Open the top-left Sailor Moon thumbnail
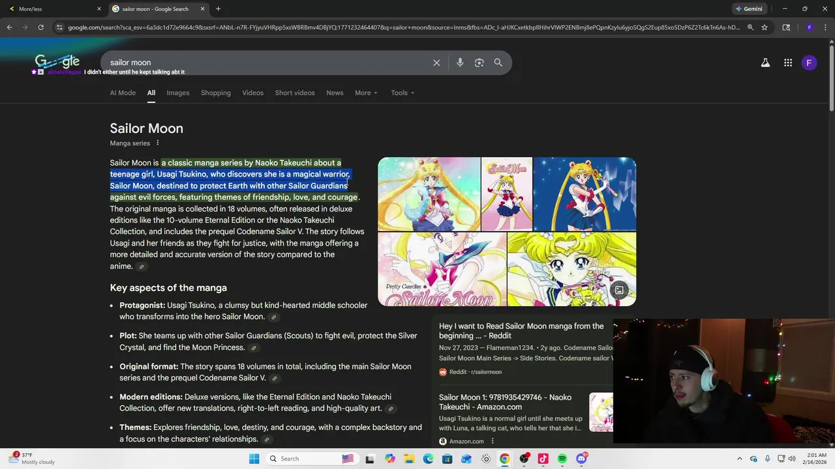The image size is (835, 469). (429, 194)
